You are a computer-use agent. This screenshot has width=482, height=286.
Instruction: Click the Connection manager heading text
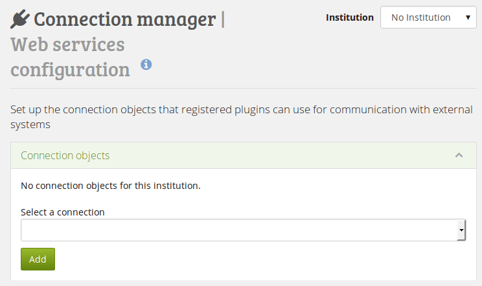125,19
